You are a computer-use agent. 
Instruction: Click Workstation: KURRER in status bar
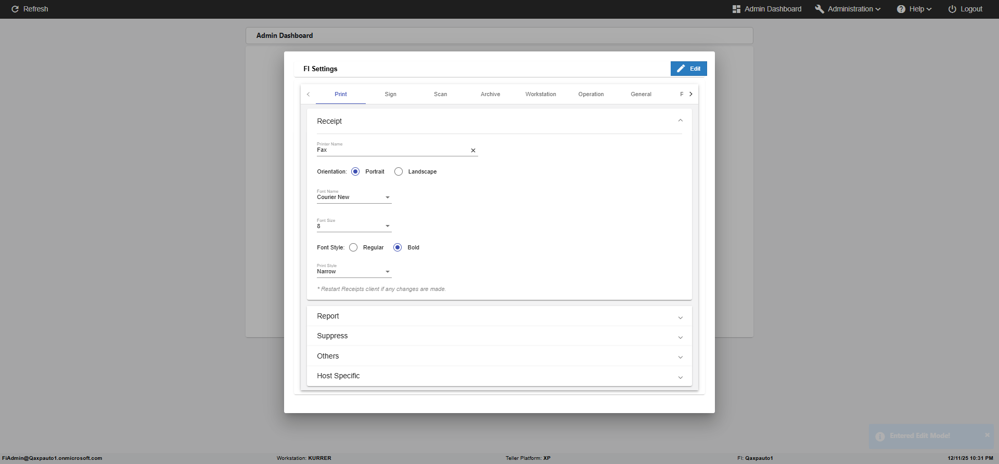(x=304, y=458)
